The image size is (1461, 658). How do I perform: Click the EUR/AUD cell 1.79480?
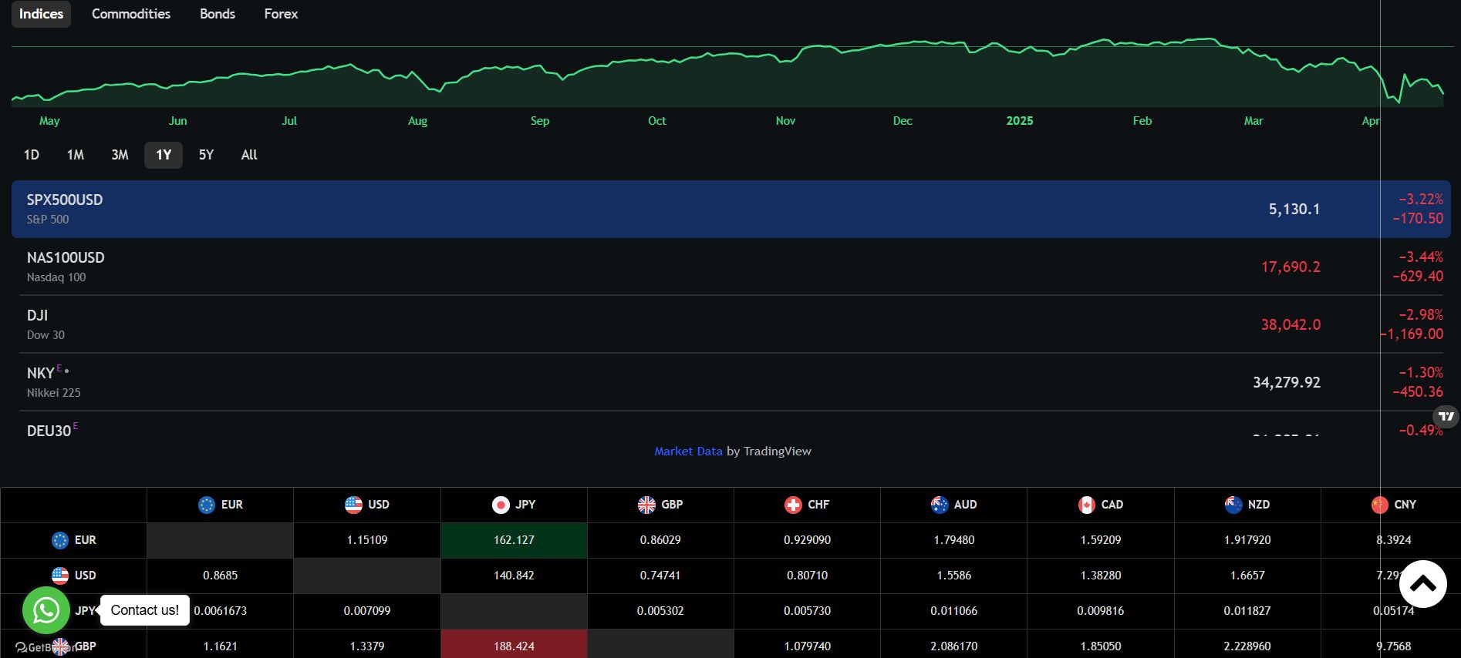click(954, 540)
